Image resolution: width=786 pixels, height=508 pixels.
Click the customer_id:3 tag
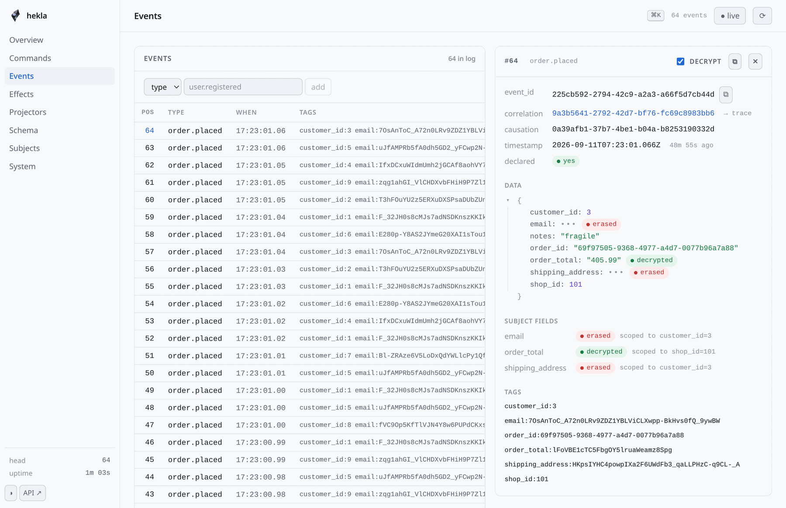[530, 406]
